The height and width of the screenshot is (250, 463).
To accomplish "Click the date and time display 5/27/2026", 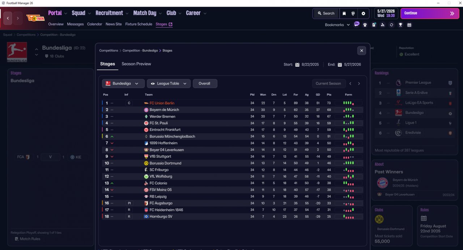I will [386, 13].
